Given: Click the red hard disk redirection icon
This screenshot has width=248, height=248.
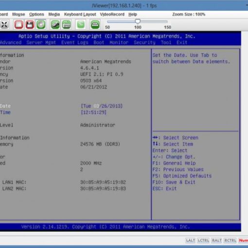Looking at the screenshot, I should 18,25.
